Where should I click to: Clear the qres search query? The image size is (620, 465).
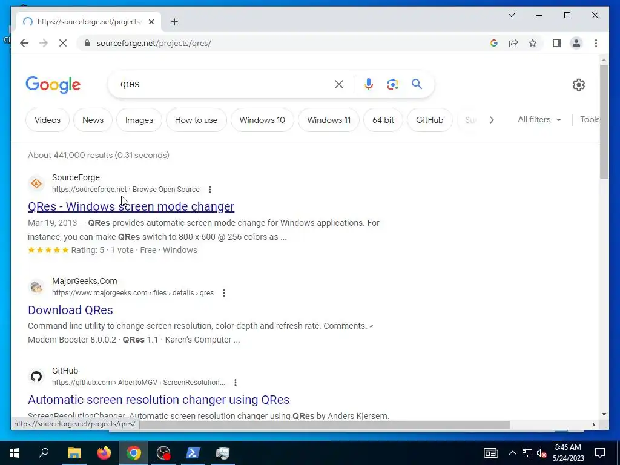tap(339, 84)
